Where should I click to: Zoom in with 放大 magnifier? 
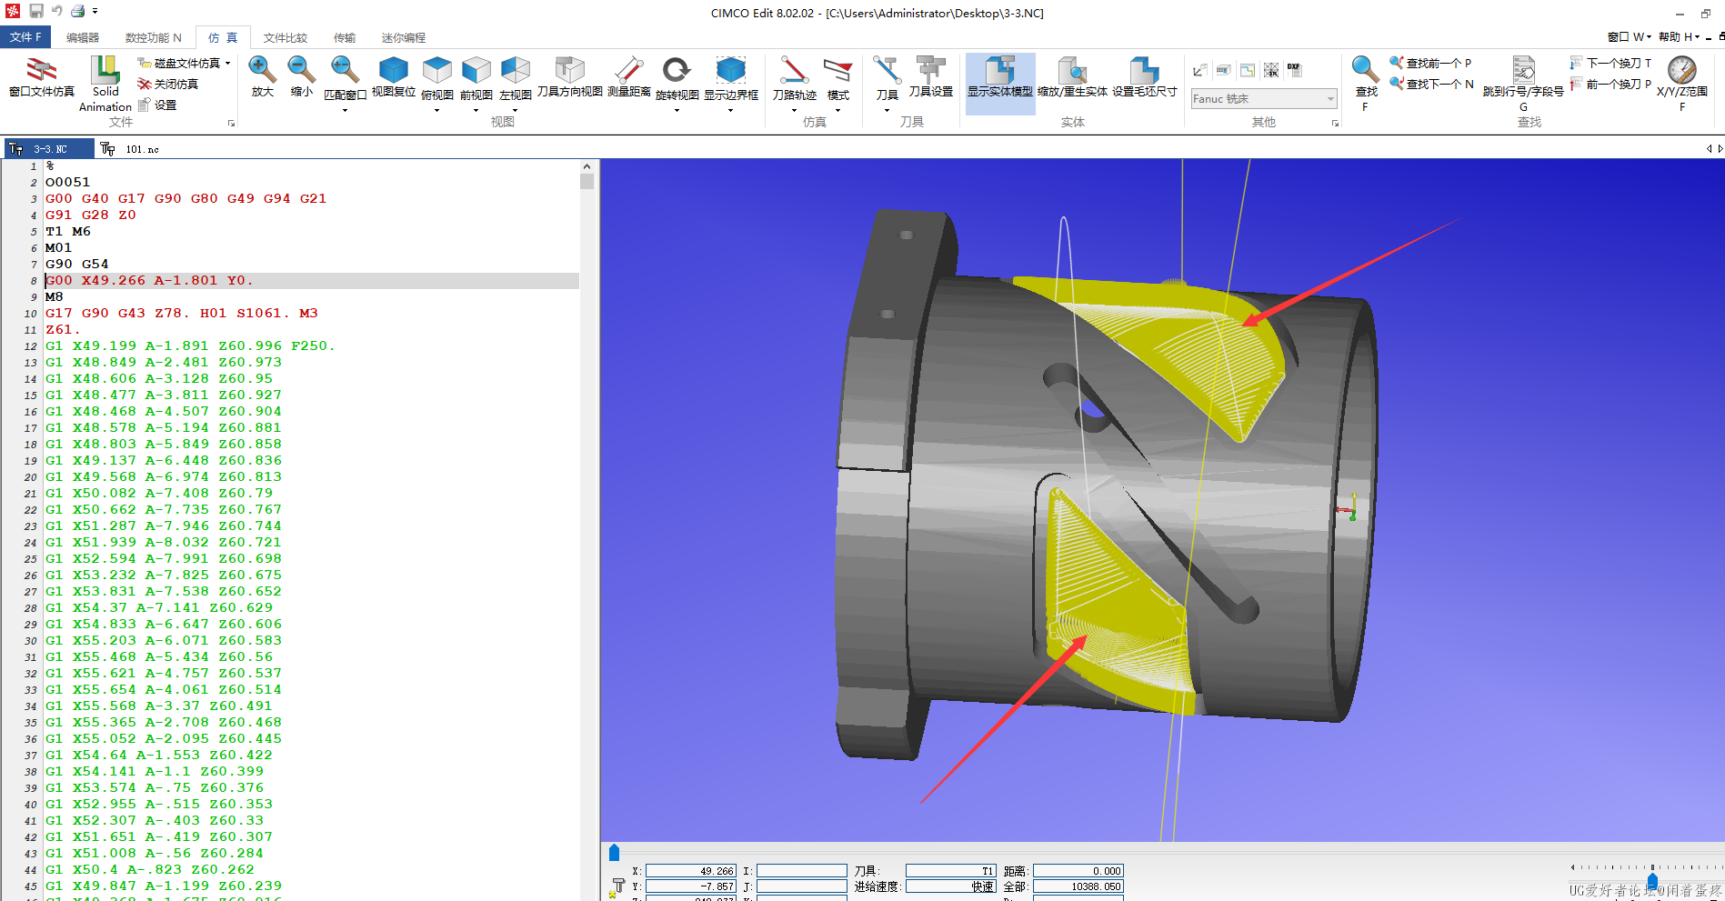point(263,77)
